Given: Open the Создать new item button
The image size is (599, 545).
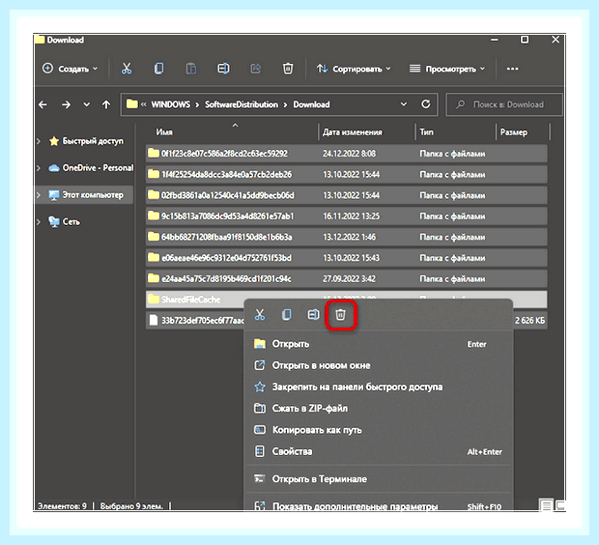Looking at the screenshot, I should coord(70,69).
